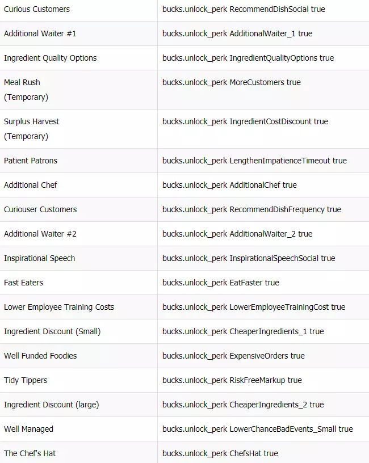Click the Additional Chef perk name
The image size is (369, 463).
[x=31, y=185]
